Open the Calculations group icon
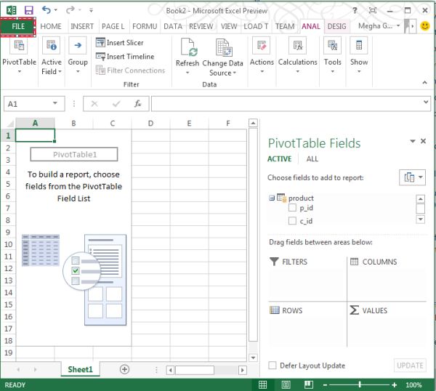 click(297, 45)
